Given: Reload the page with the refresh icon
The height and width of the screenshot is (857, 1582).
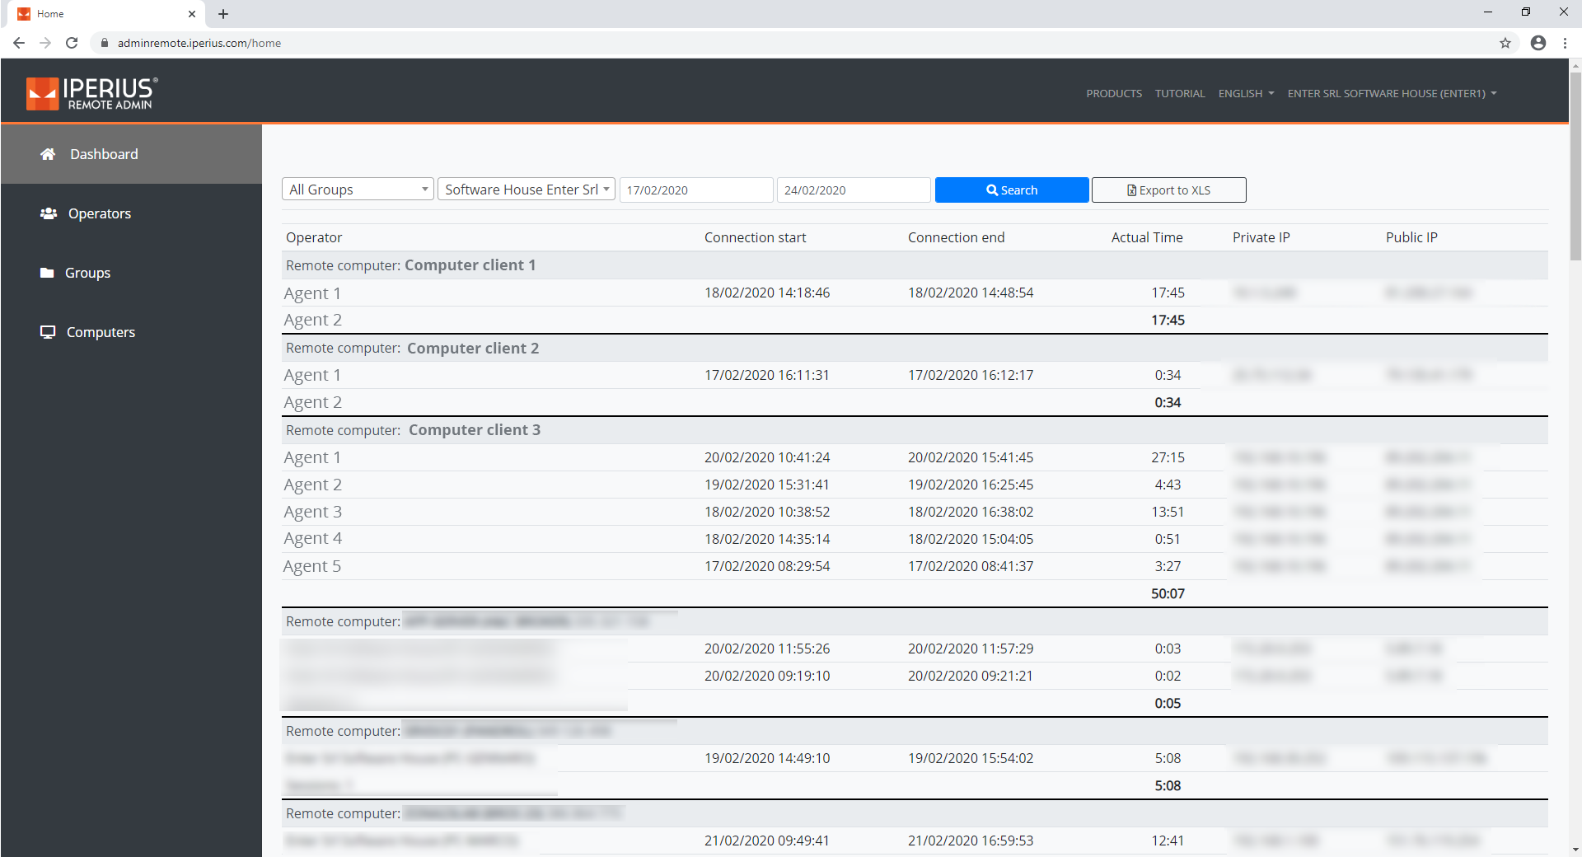Looking at the screenshot, I should pos(72,43).
